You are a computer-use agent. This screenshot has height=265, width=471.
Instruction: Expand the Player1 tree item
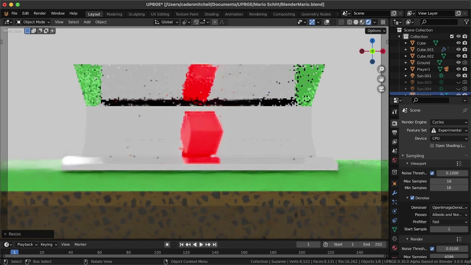406,69
